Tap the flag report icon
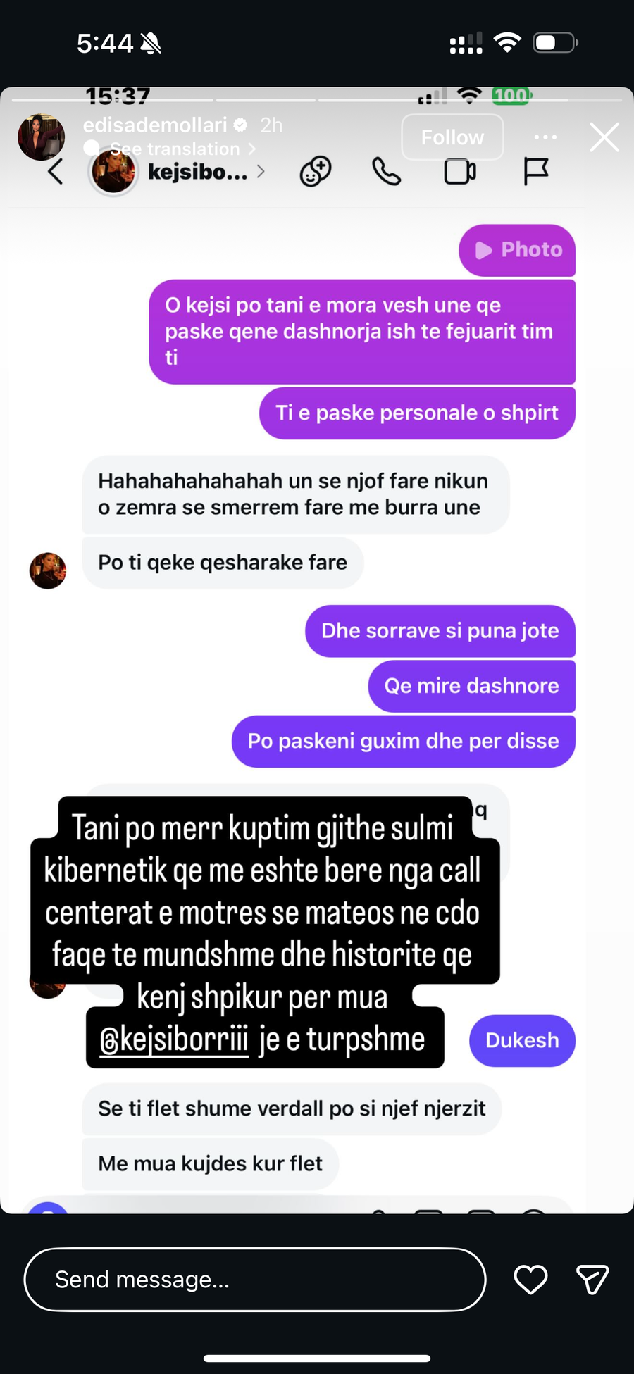 click(535, 171)
